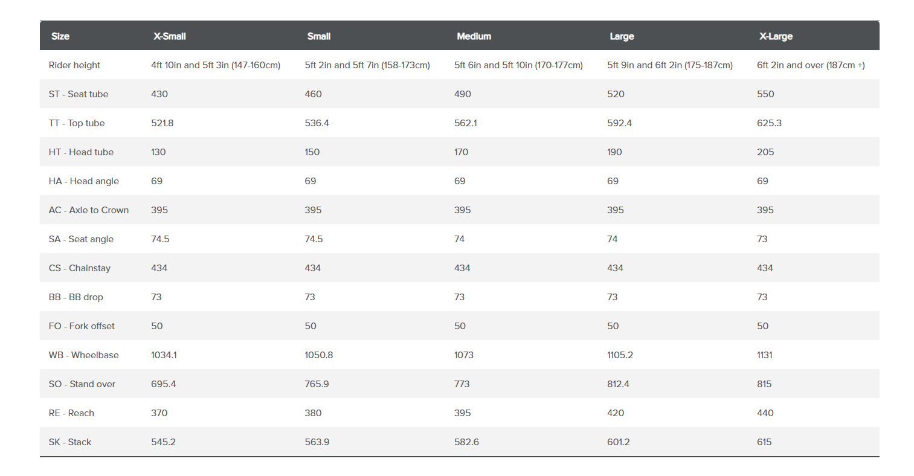
Task: Select the SO - Stand over label
Action: [82, 384]
